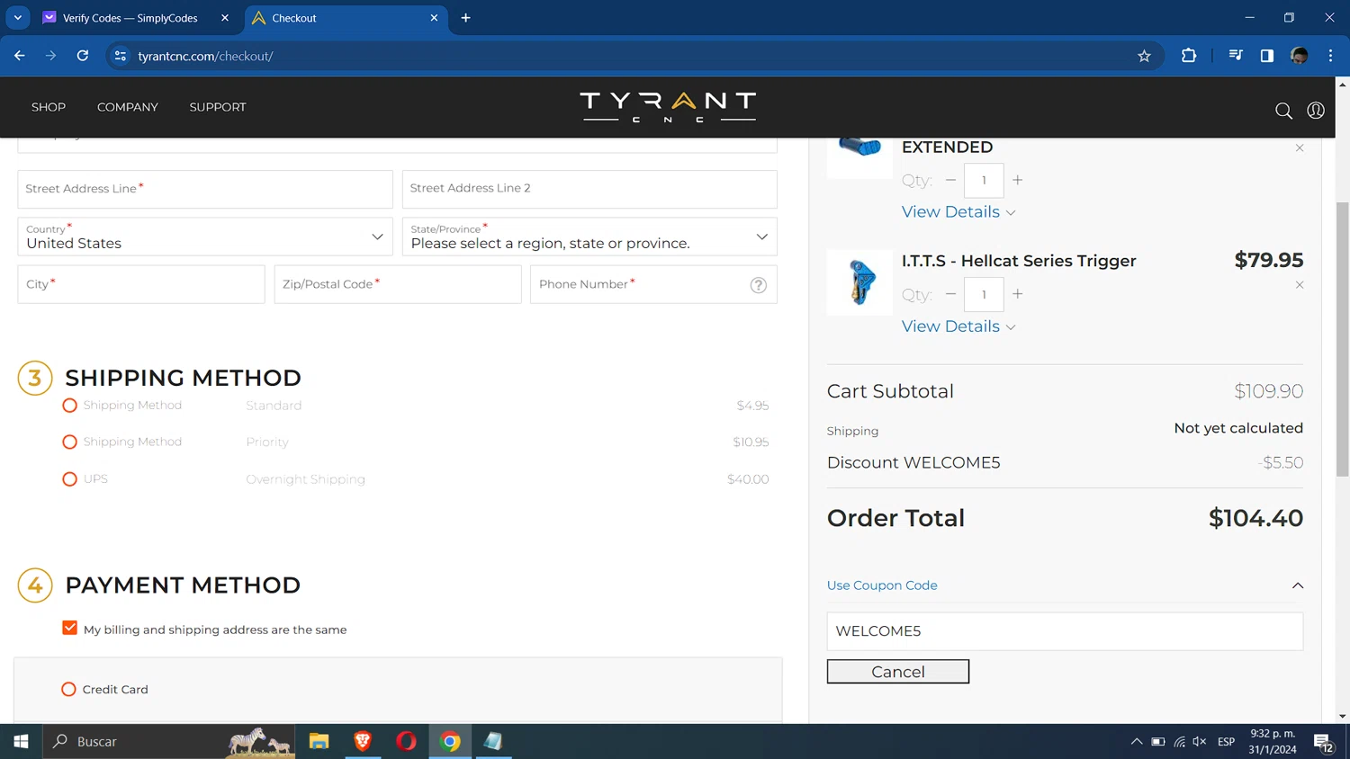The height and width of the screenshot is (759, 1350).
Task: Switch to the Checkout tab
Action: (x=345, y=18)
